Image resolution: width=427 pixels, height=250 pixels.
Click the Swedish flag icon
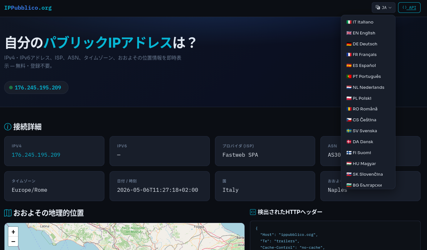349,131
